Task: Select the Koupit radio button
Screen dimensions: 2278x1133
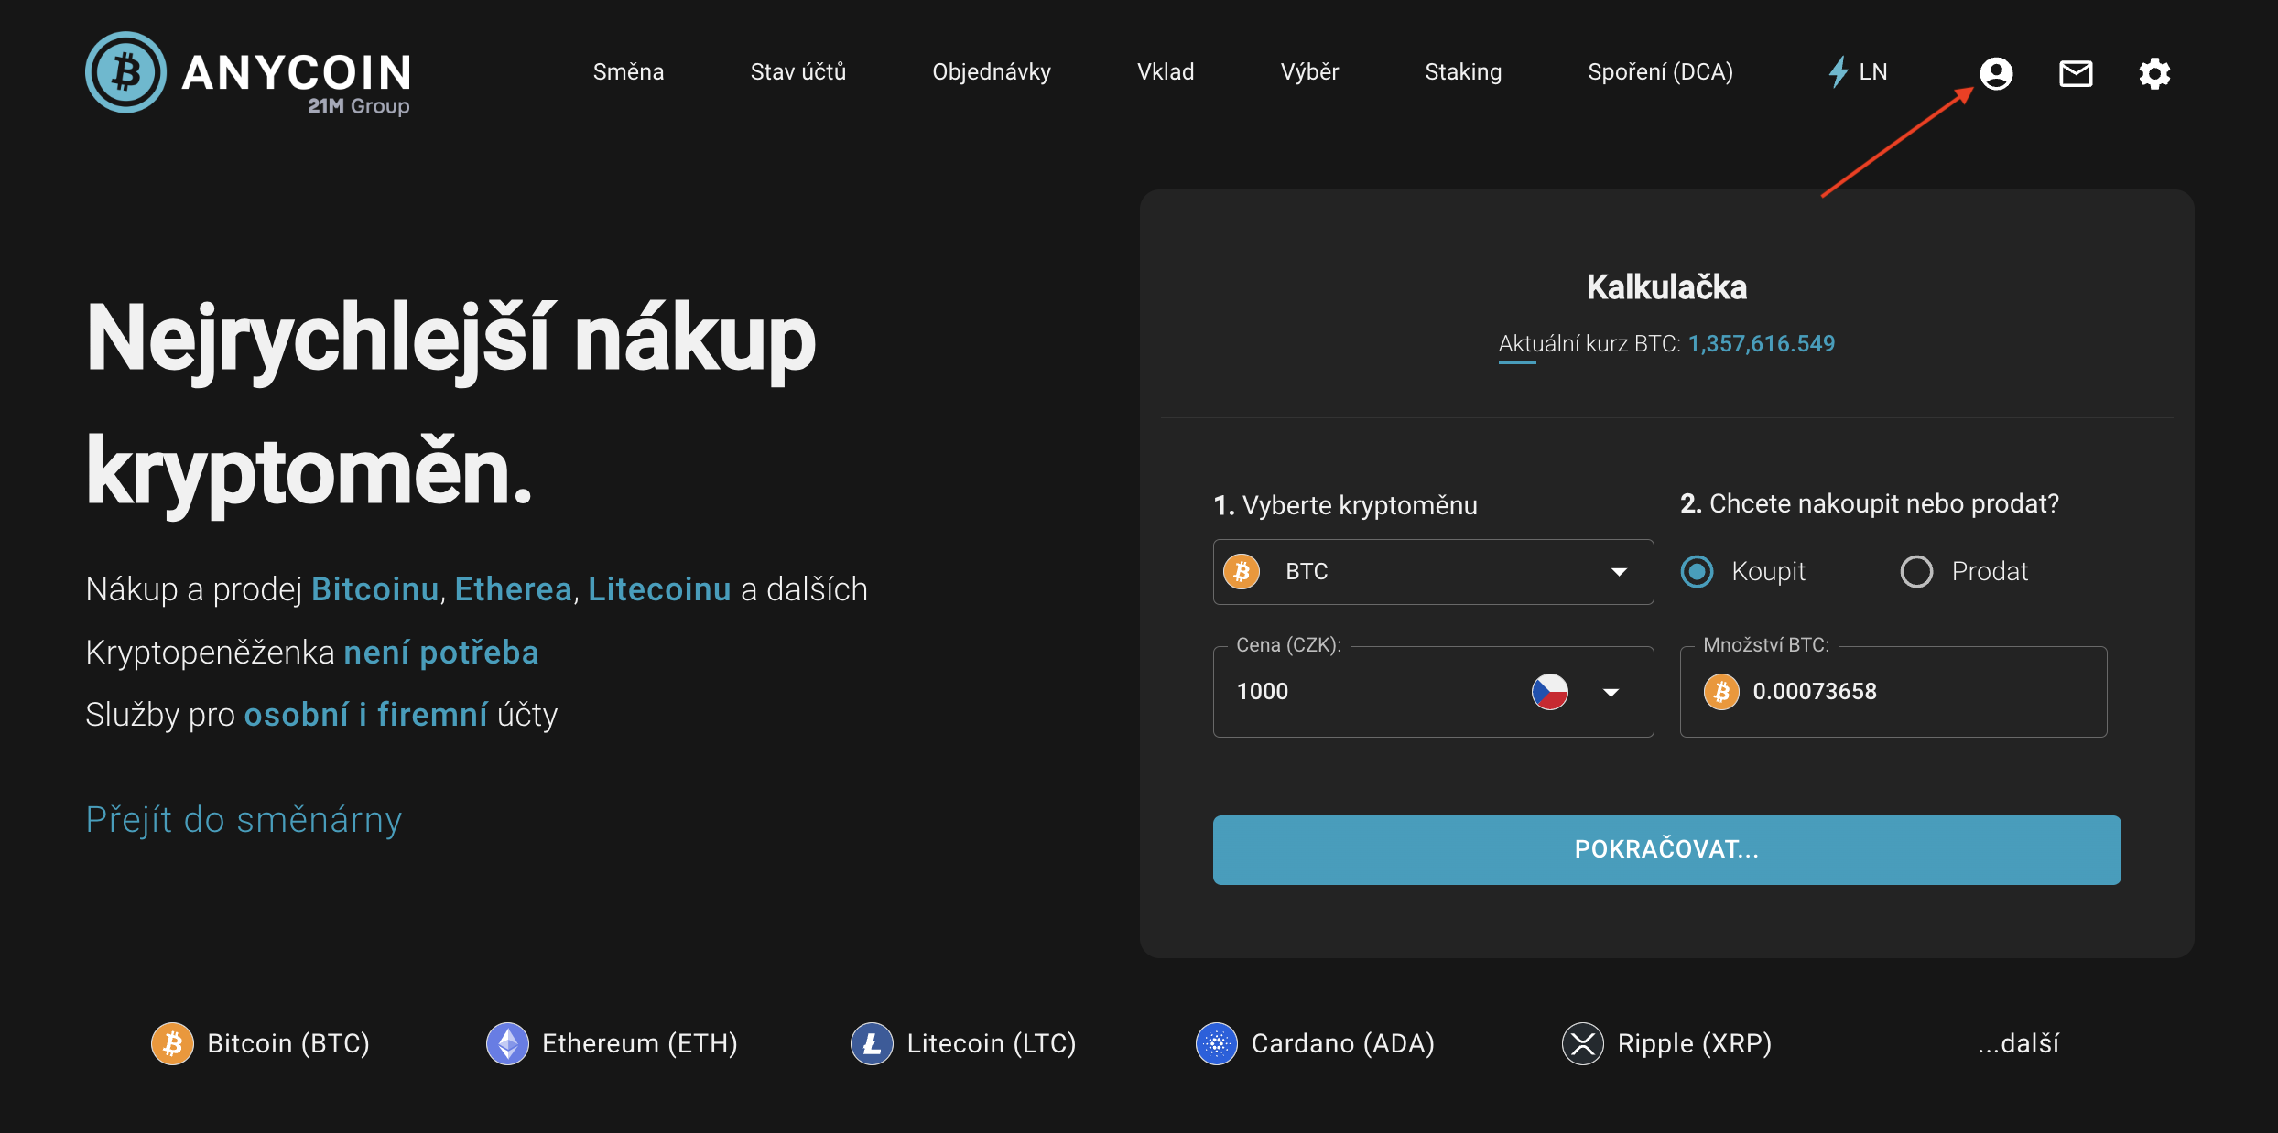Action: tap(1698, 572)
